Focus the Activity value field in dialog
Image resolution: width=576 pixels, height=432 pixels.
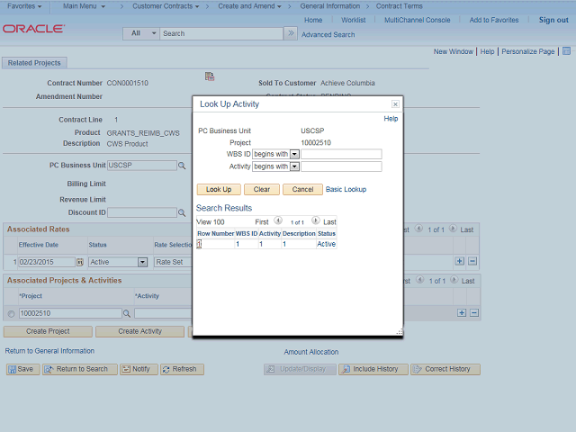click(341, 166)
